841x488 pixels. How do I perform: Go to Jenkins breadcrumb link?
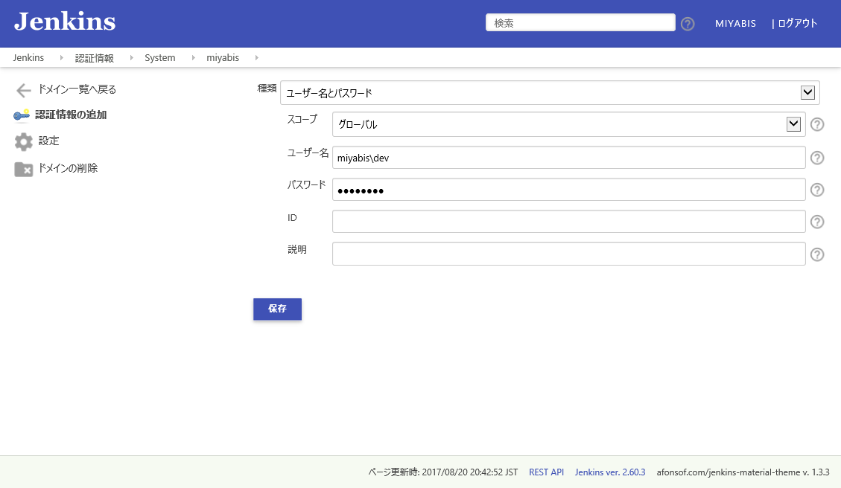point(28,57)
